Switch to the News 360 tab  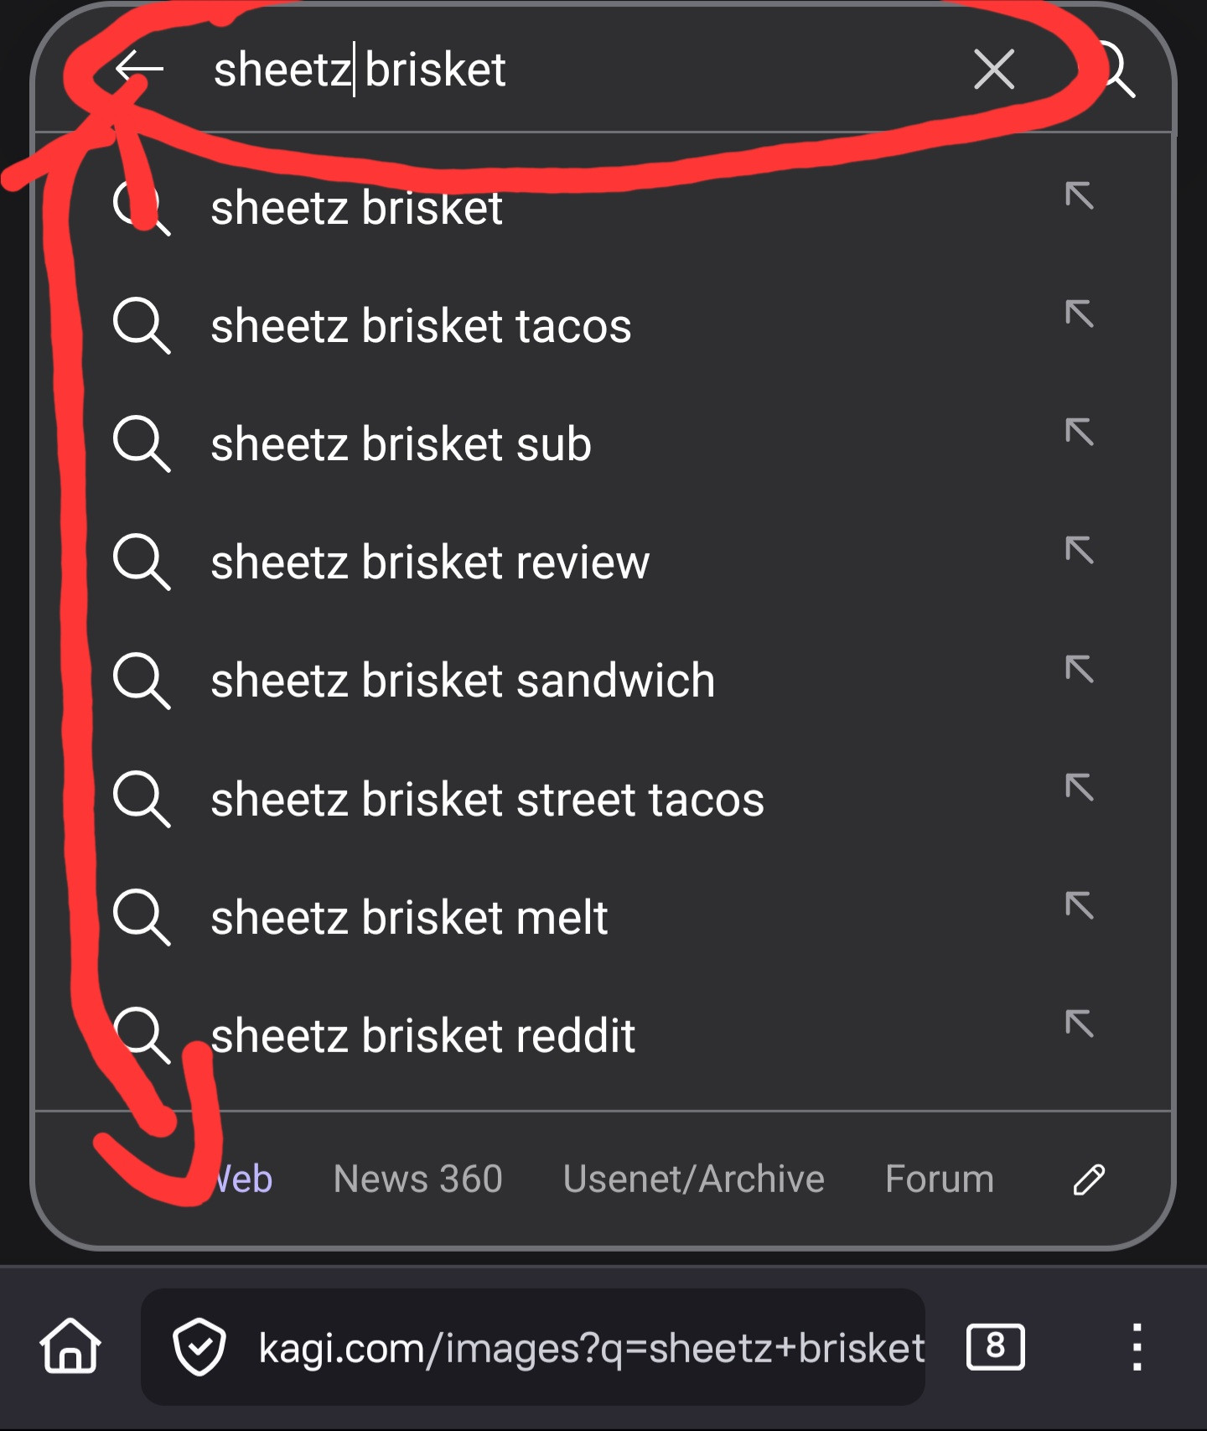(x=417, y=1180)
